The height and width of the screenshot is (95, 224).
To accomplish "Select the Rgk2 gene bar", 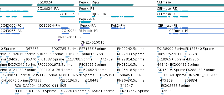I will (x=113, y=5).
